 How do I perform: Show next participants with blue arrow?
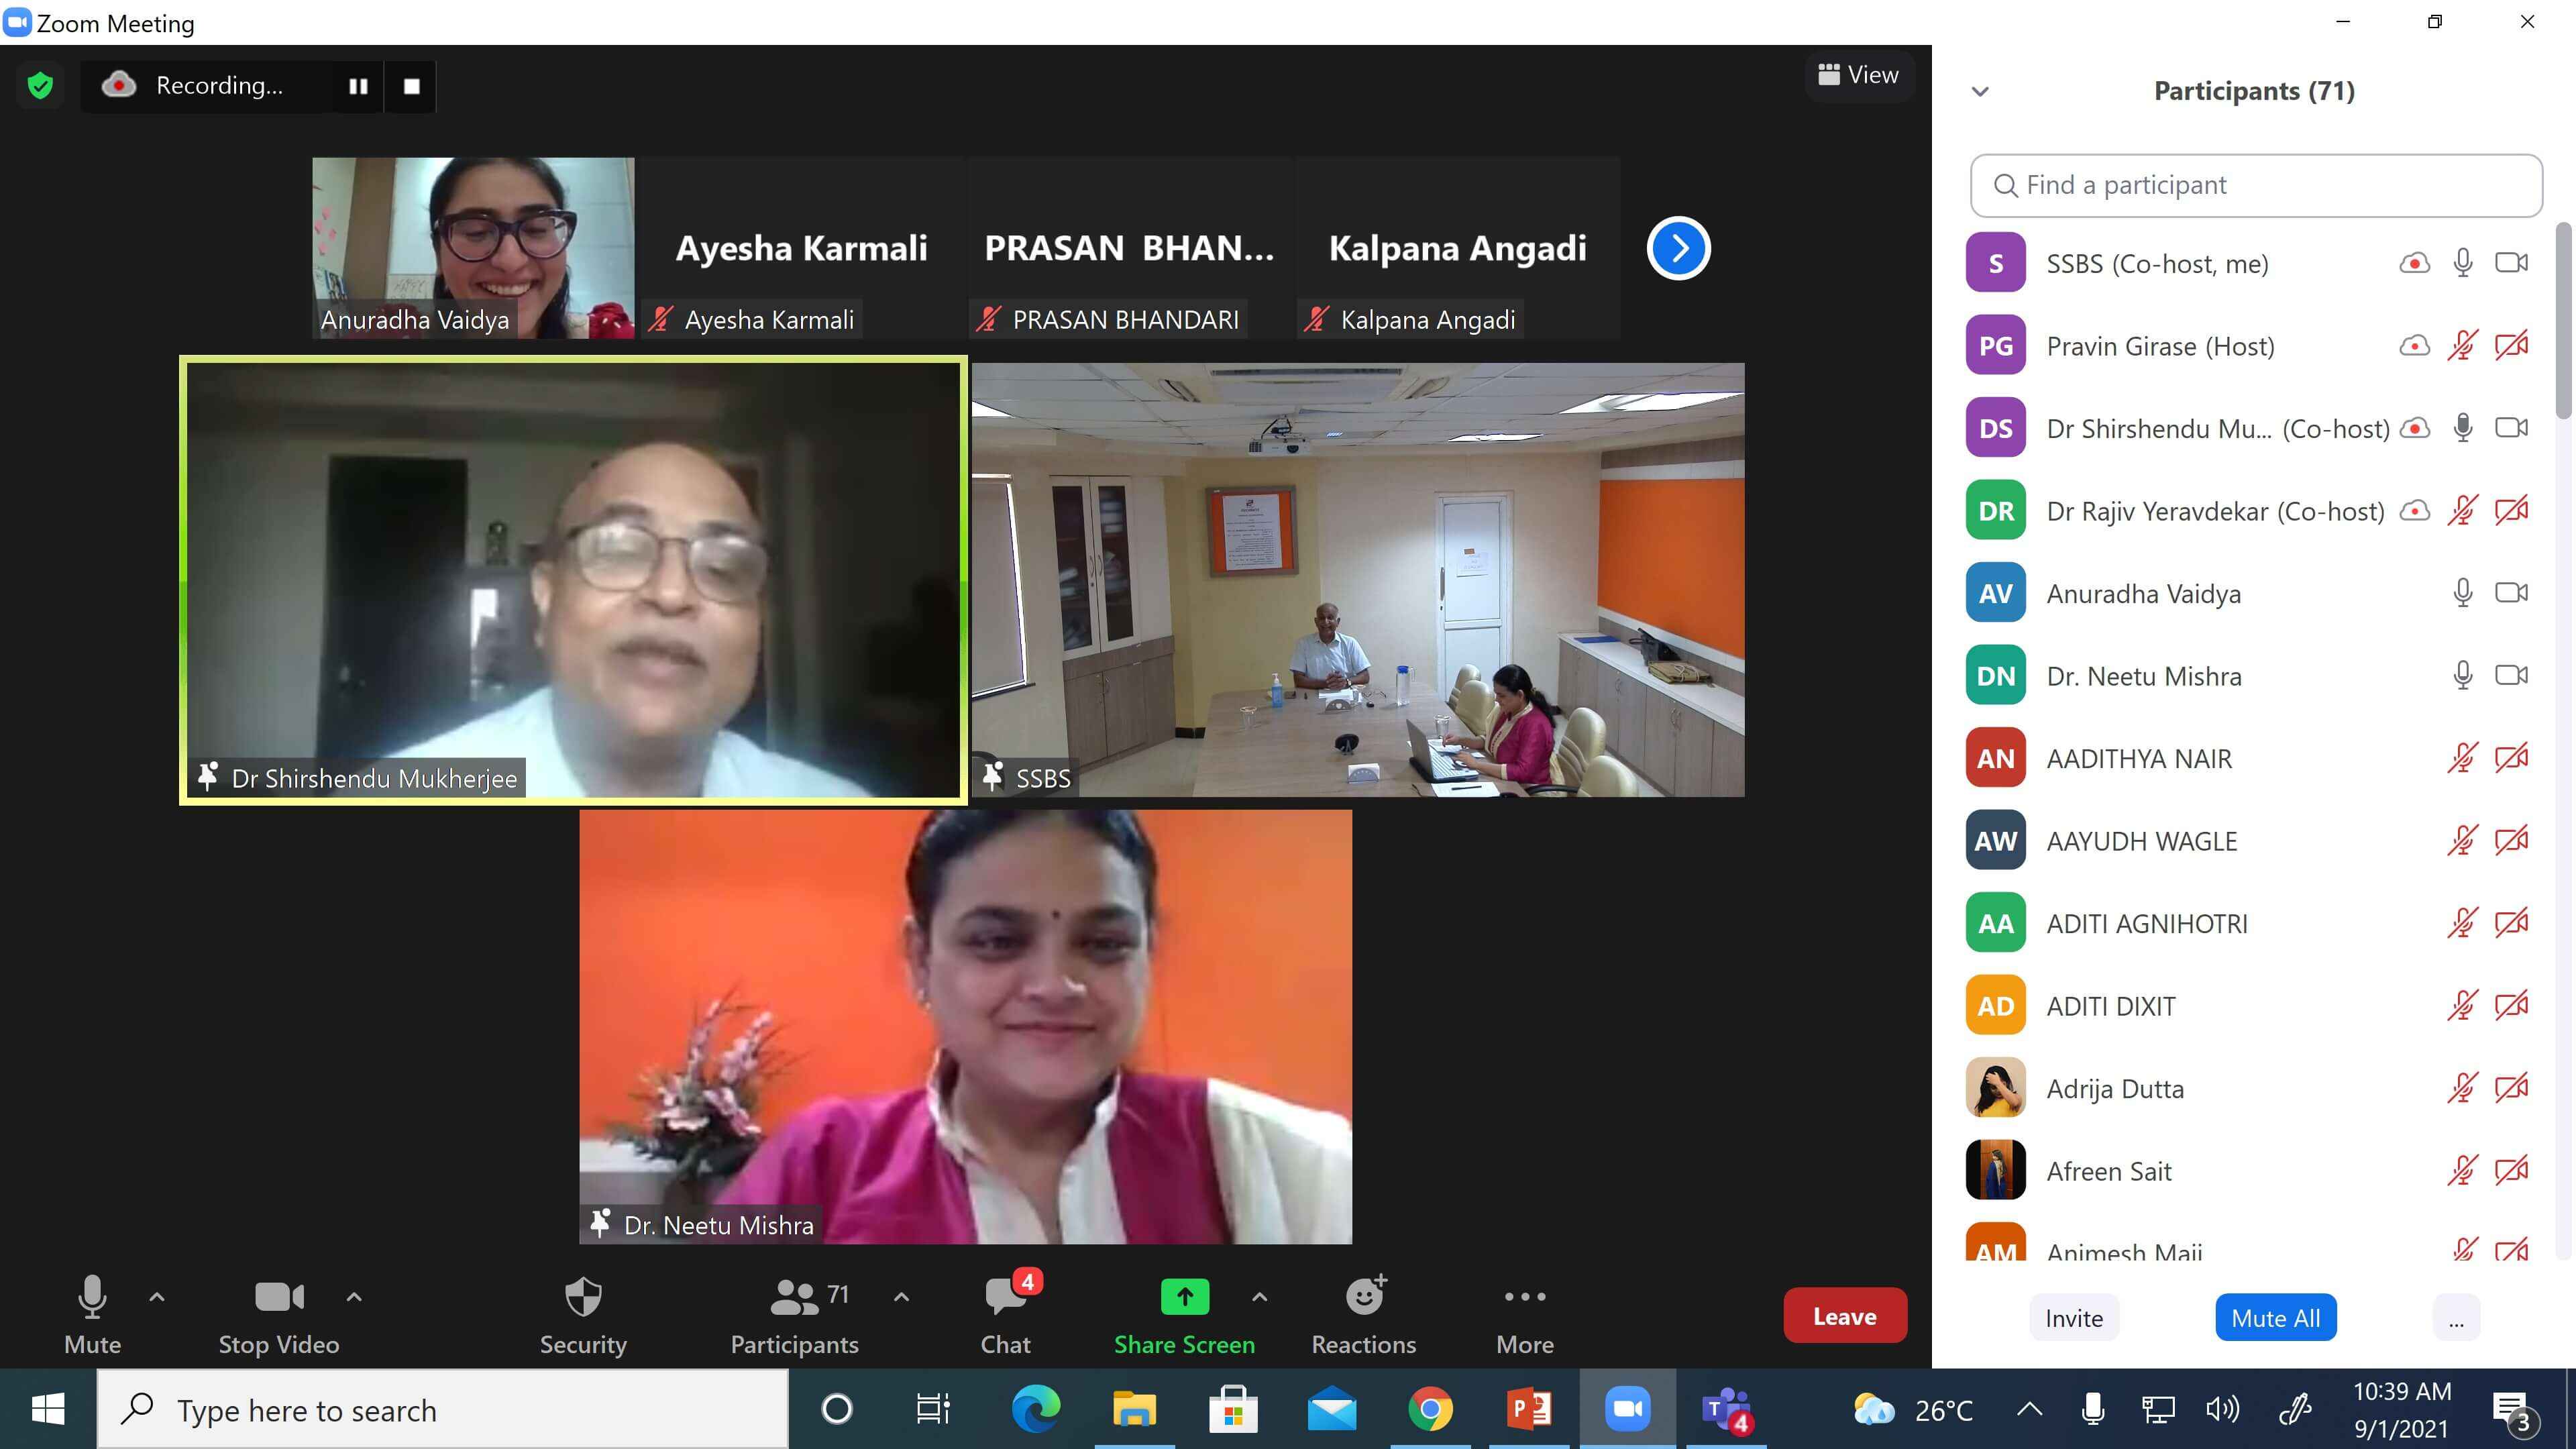click(x=1679, y=248)
